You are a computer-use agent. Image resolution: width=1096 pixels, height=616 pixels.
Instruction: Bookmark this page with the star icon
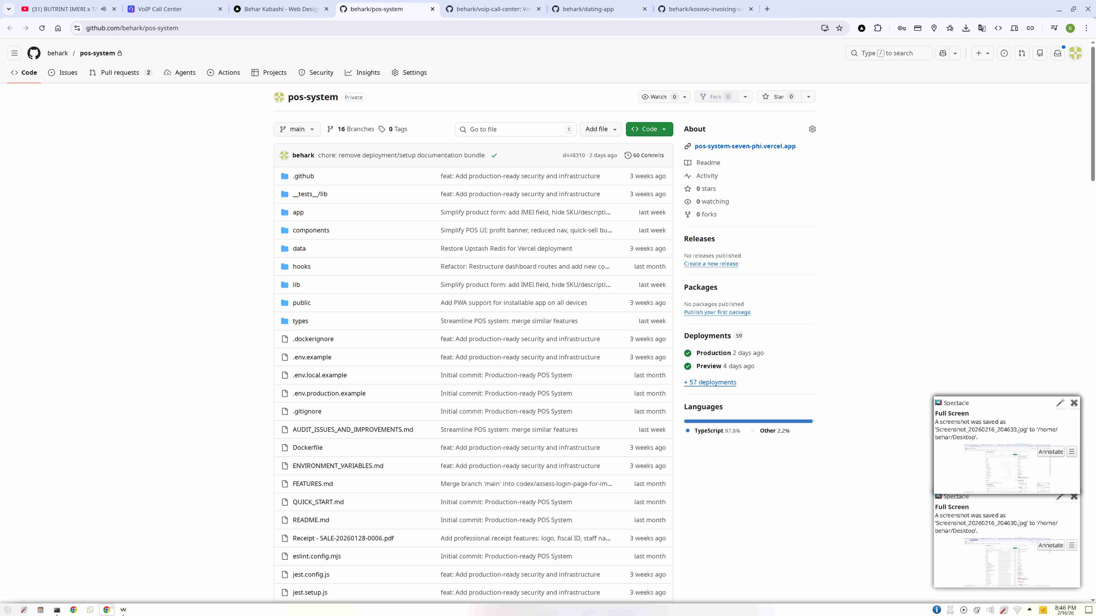(x=839, y=28)
